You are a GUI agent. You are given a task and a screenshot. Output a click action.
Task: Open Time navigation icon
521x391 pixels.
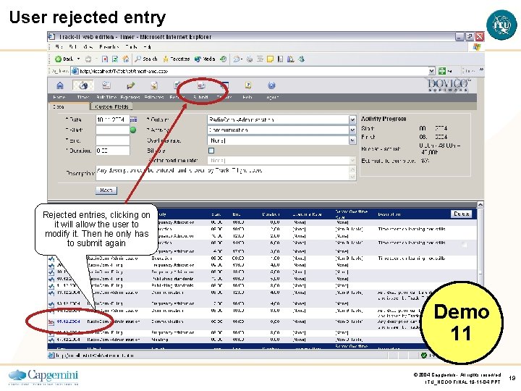point(83,85)
